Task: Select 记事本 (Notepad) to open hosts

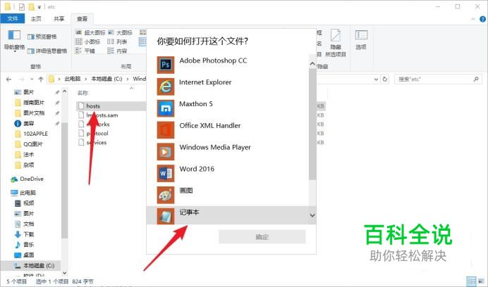Action: pyautogui.click(x=228, y=215)
